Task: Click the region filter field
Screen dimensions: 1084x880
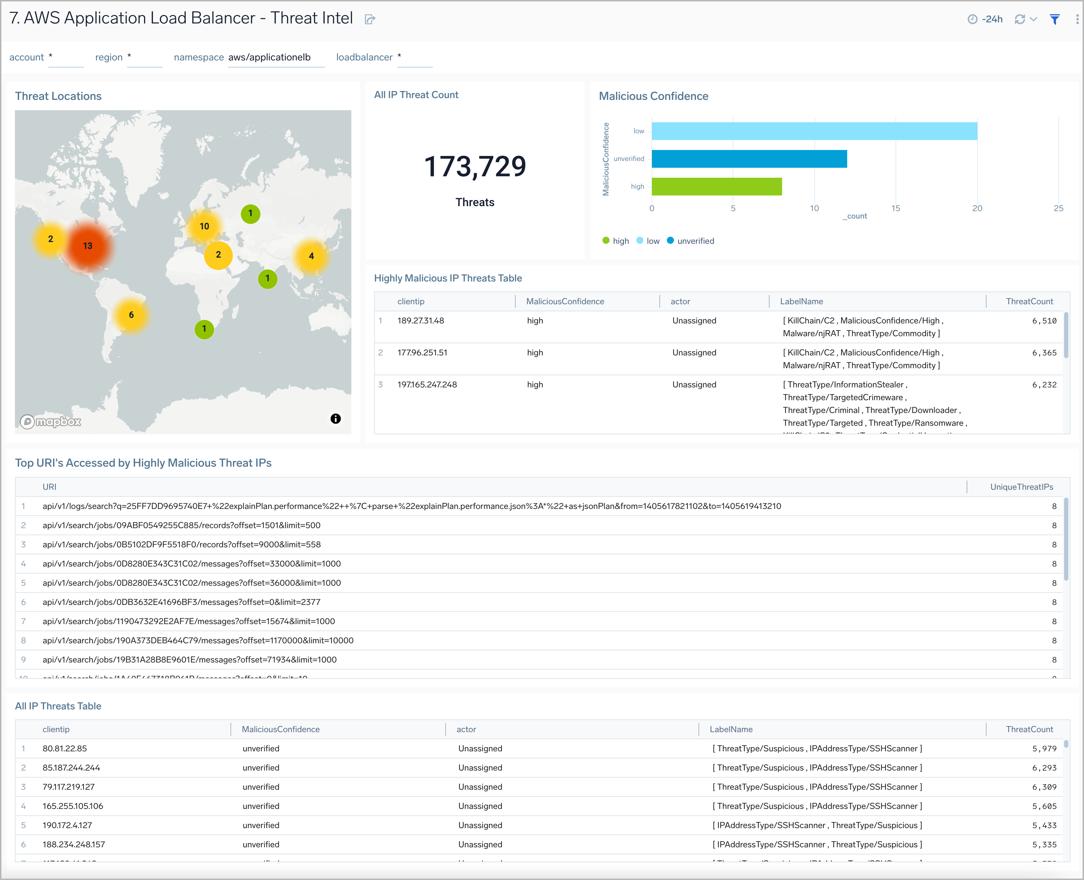Action: tap(144, 57)
